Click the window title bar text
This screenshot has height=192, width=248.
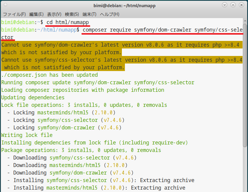coord(124,5)
